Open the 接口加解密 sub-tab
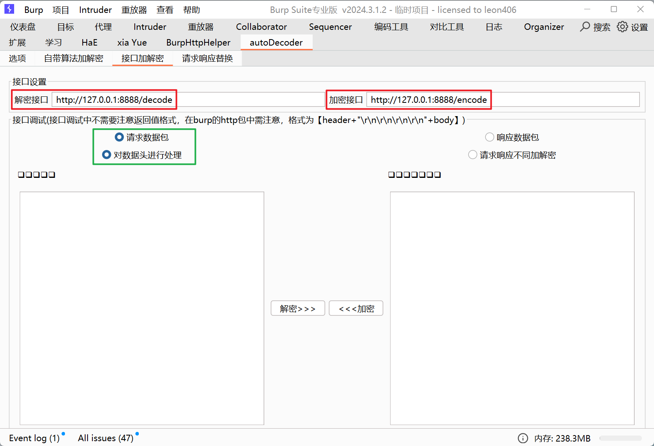The image size is (654, 446). [142, 58]
